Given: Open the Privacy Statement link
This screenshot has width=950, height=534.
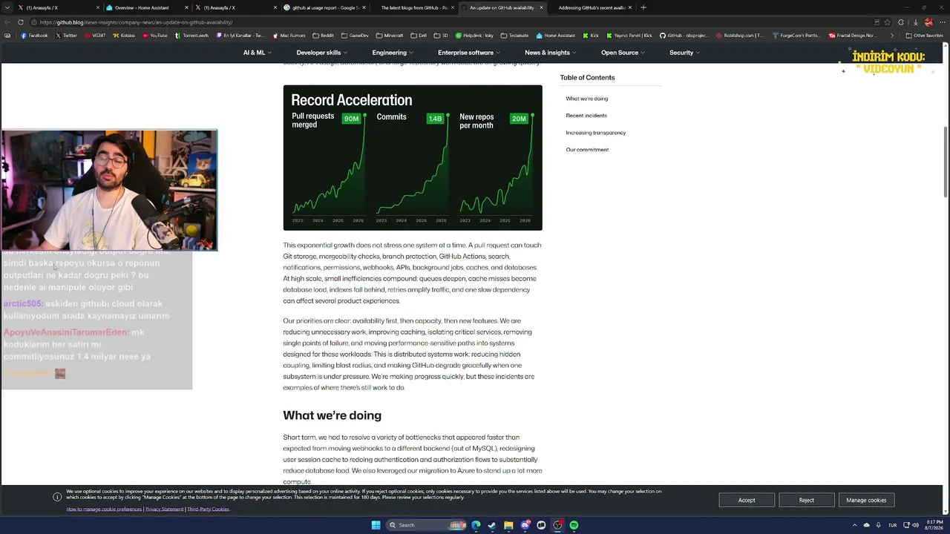Looking at the screenshot, I should tap(164, 510).
